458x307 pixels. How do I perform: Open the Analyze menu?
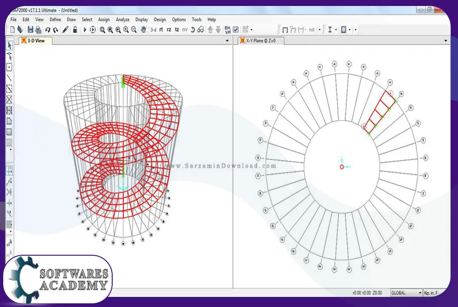pyautogui.click(x=123, y=20)
